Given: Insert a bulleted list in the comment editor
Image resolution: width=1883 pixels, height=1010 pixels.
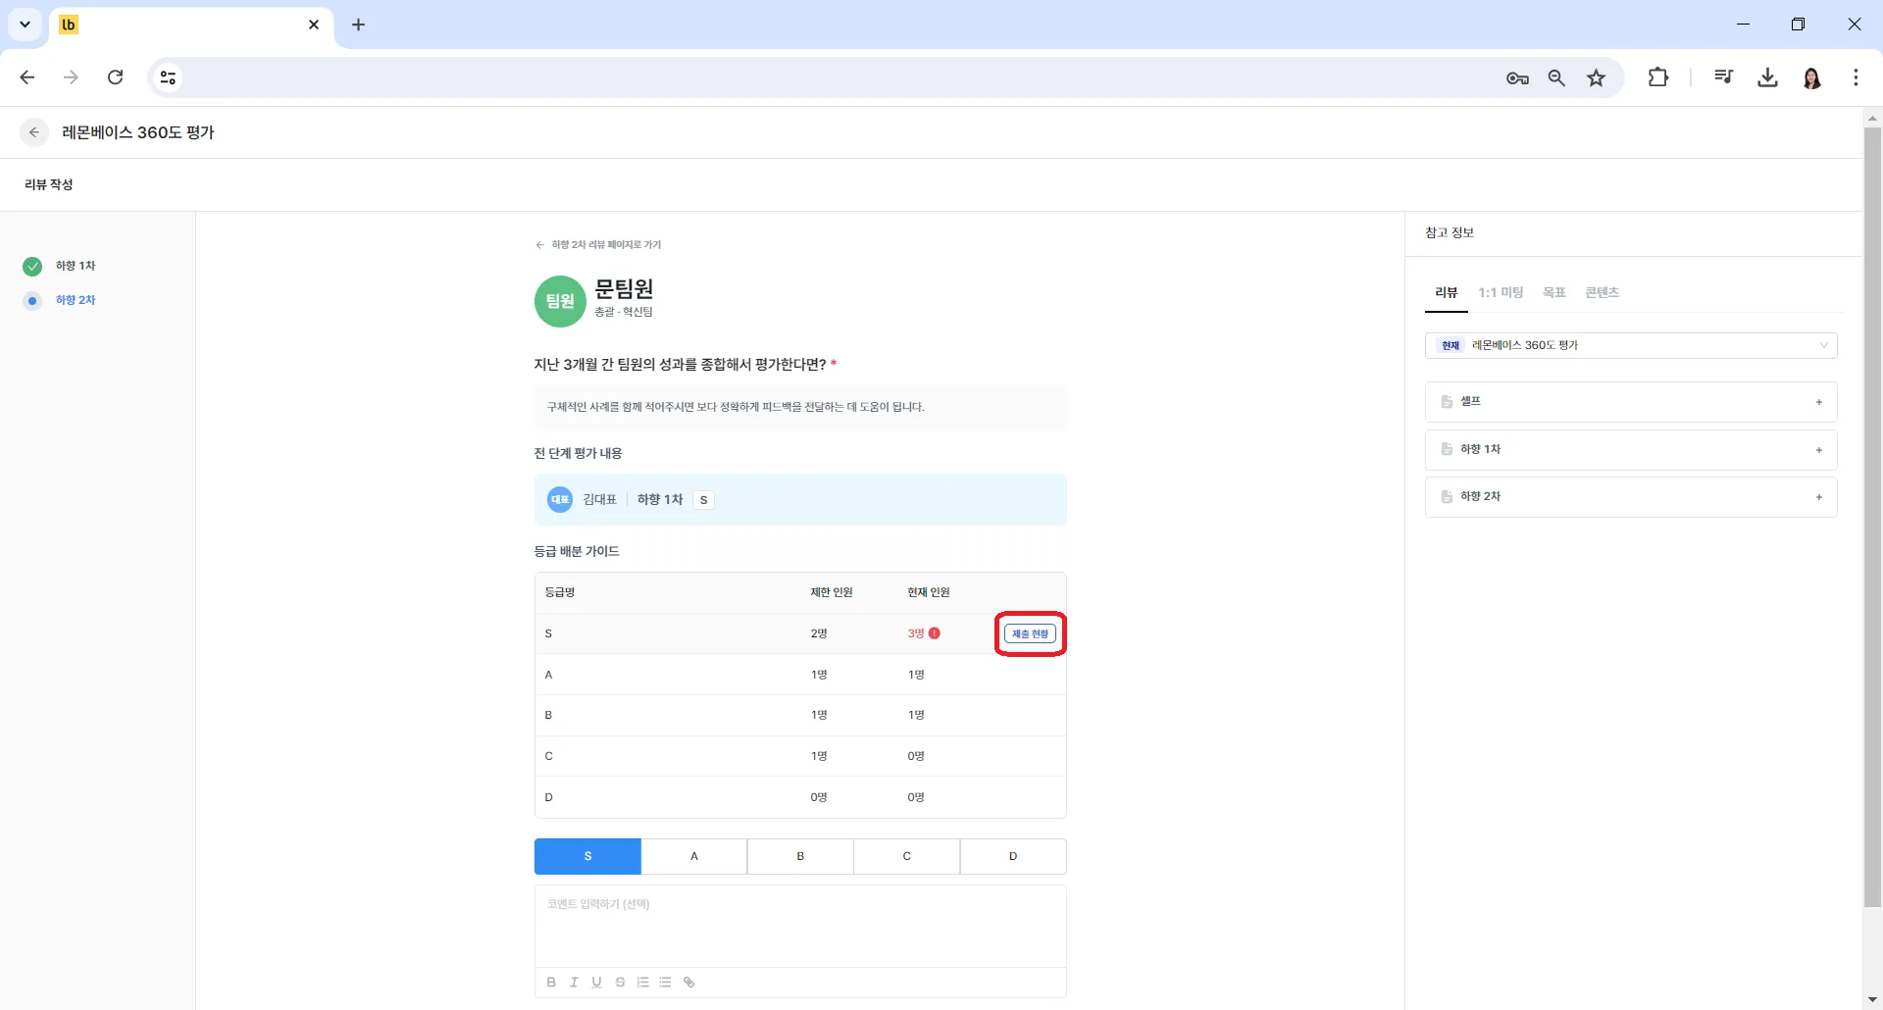Looking at the screenshot, I should point(666,983).
